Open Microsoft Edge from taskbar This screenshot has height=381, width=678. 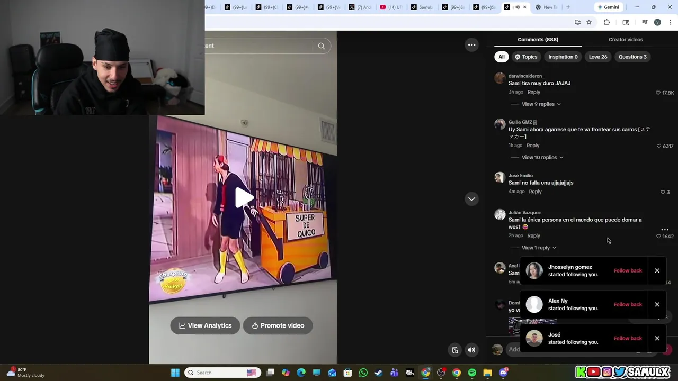[301, 373]
